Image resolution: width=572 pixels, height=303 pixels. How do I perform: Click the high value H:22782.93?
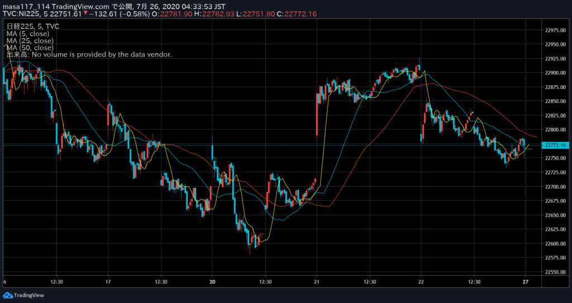[214, 14]
